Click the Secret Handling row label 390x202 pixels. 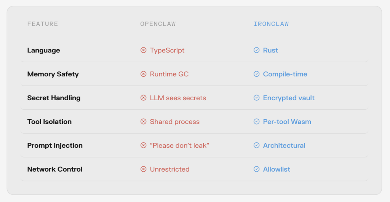tap(54, 98)
